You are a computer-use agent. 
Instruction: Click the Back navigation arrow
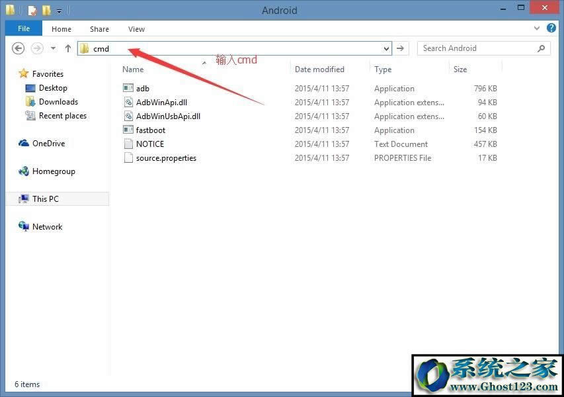click(x=19, y=48)
